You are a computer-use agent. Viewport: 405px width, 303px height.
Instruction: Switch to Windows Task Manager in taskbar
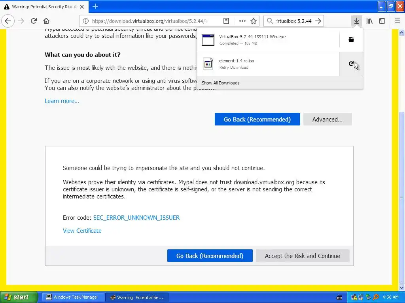click(73, 297)
